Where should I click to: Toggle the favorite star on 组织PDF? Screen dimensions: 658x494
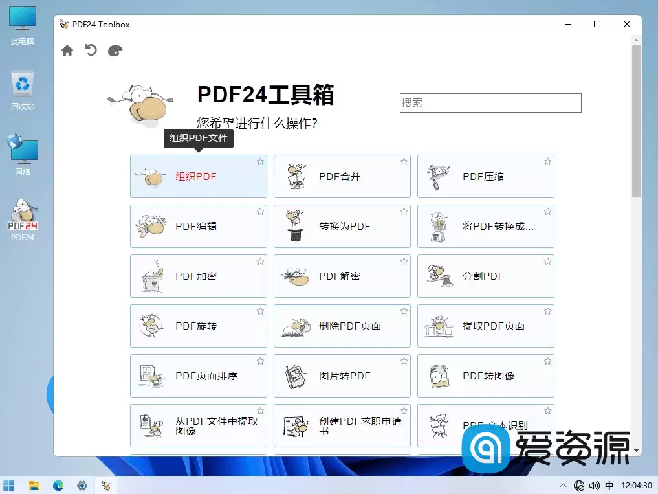click(260, 161)
